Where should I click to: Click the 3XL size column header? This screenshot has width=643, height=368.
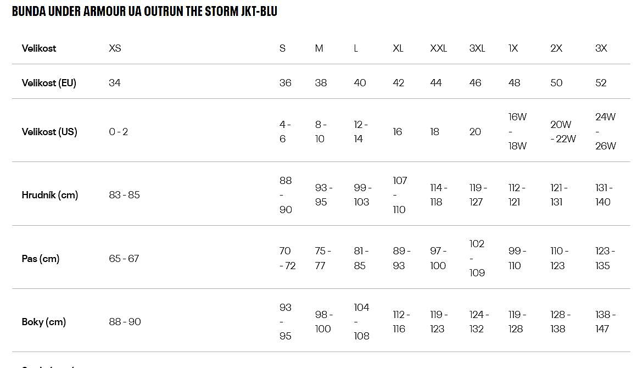click(x=477, y=48)
